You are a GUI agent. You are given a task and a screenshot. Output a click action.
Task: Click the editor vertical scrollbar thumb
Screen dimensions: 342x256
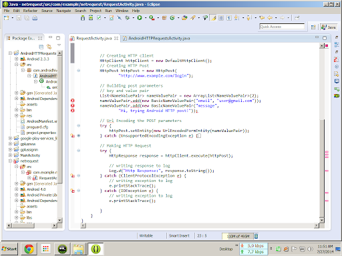pos(322,168)
